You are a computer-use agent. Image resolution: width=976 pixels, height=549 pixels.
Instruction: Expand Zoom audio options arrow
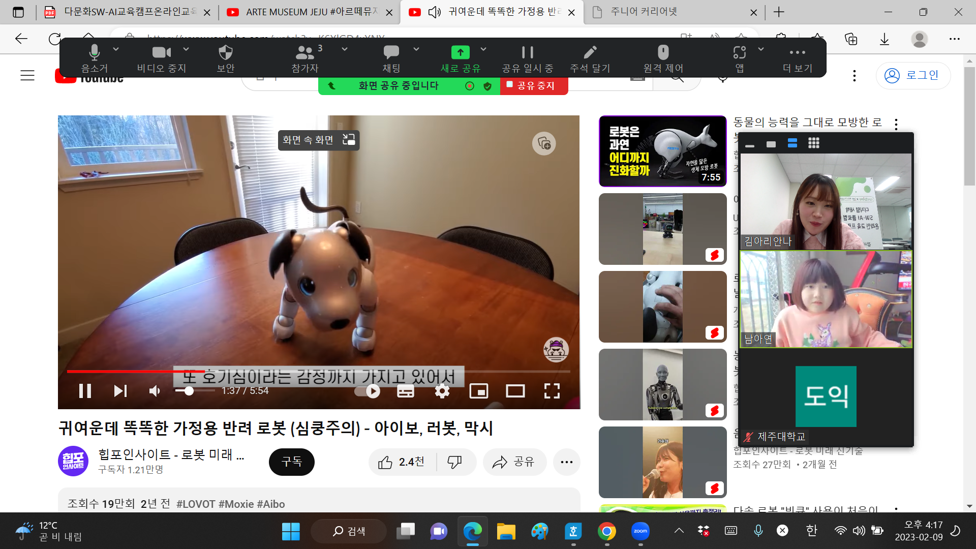coord(116,49)
